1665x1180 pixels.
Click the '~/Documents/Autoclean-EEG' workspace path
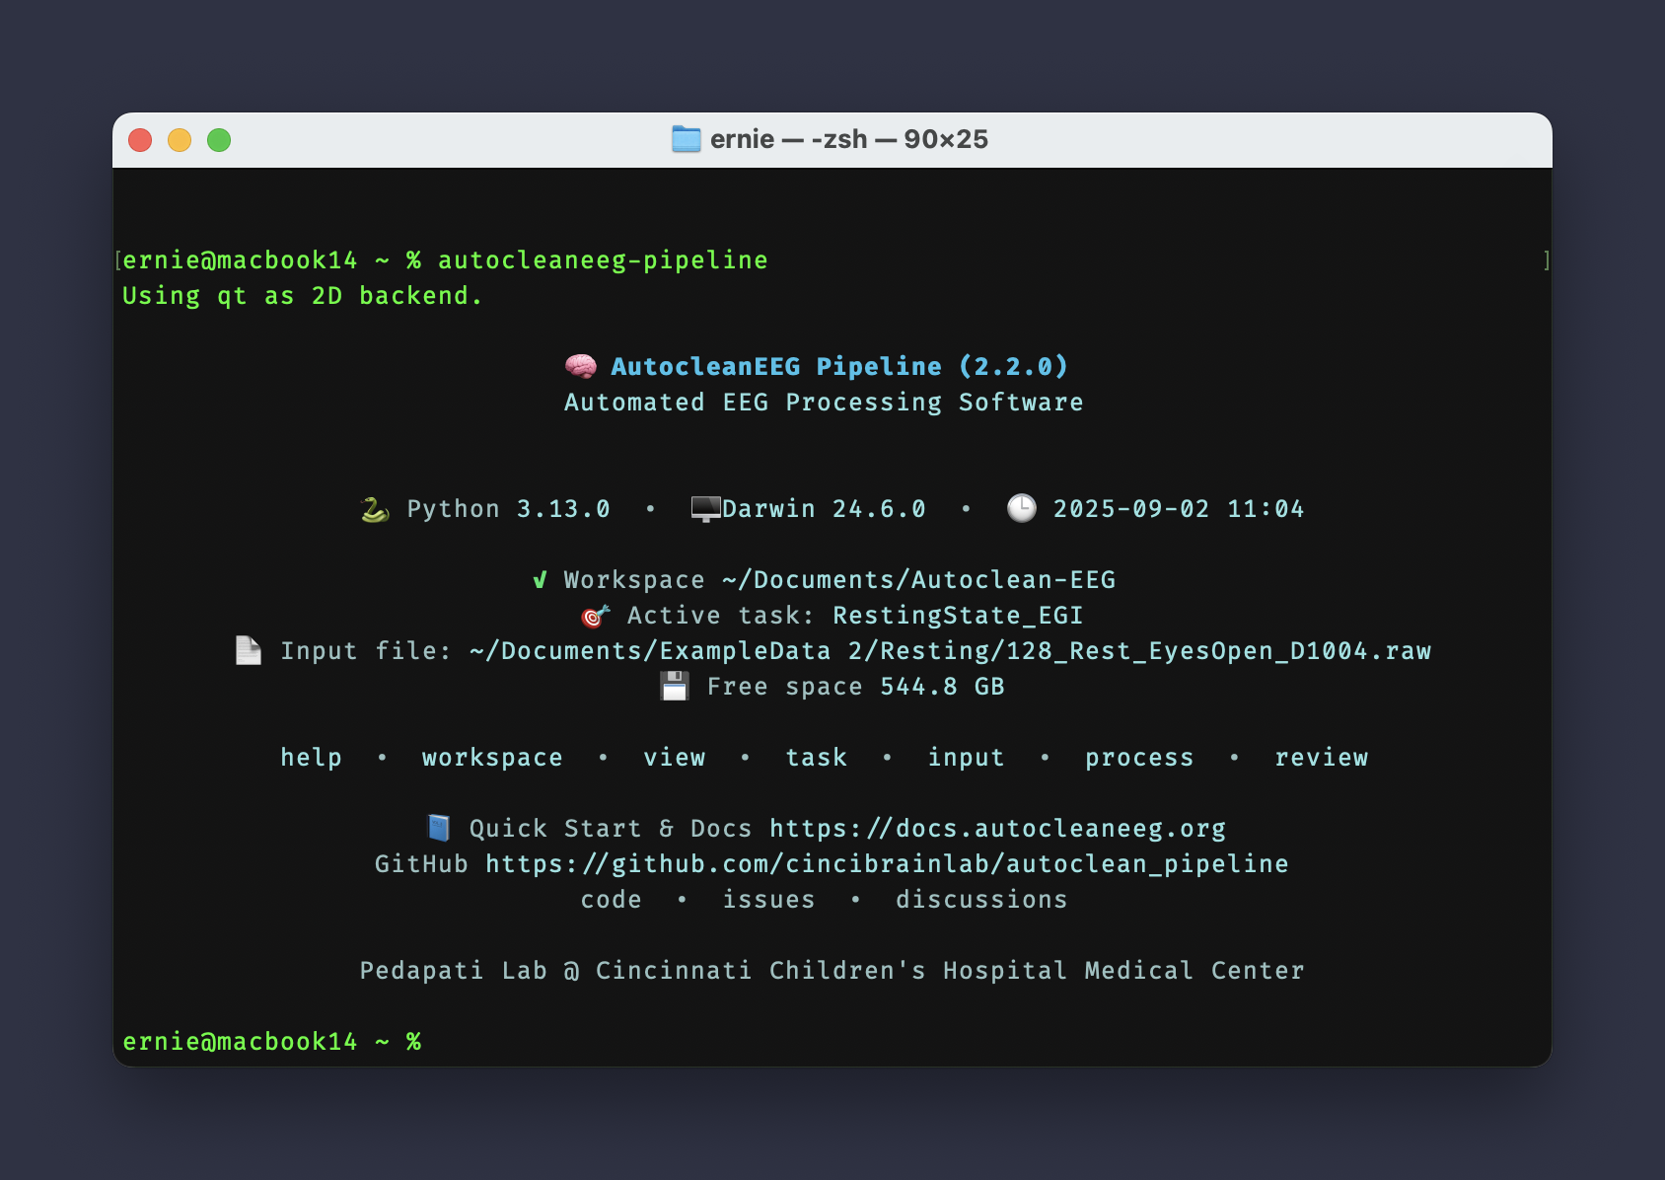pyautogui.click(x=918, y=580)
